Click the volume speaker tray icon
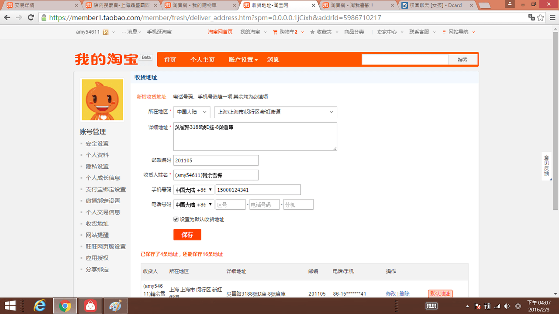Image resolution: width=559 pixels, height=314 pixels. click(507, 306)
